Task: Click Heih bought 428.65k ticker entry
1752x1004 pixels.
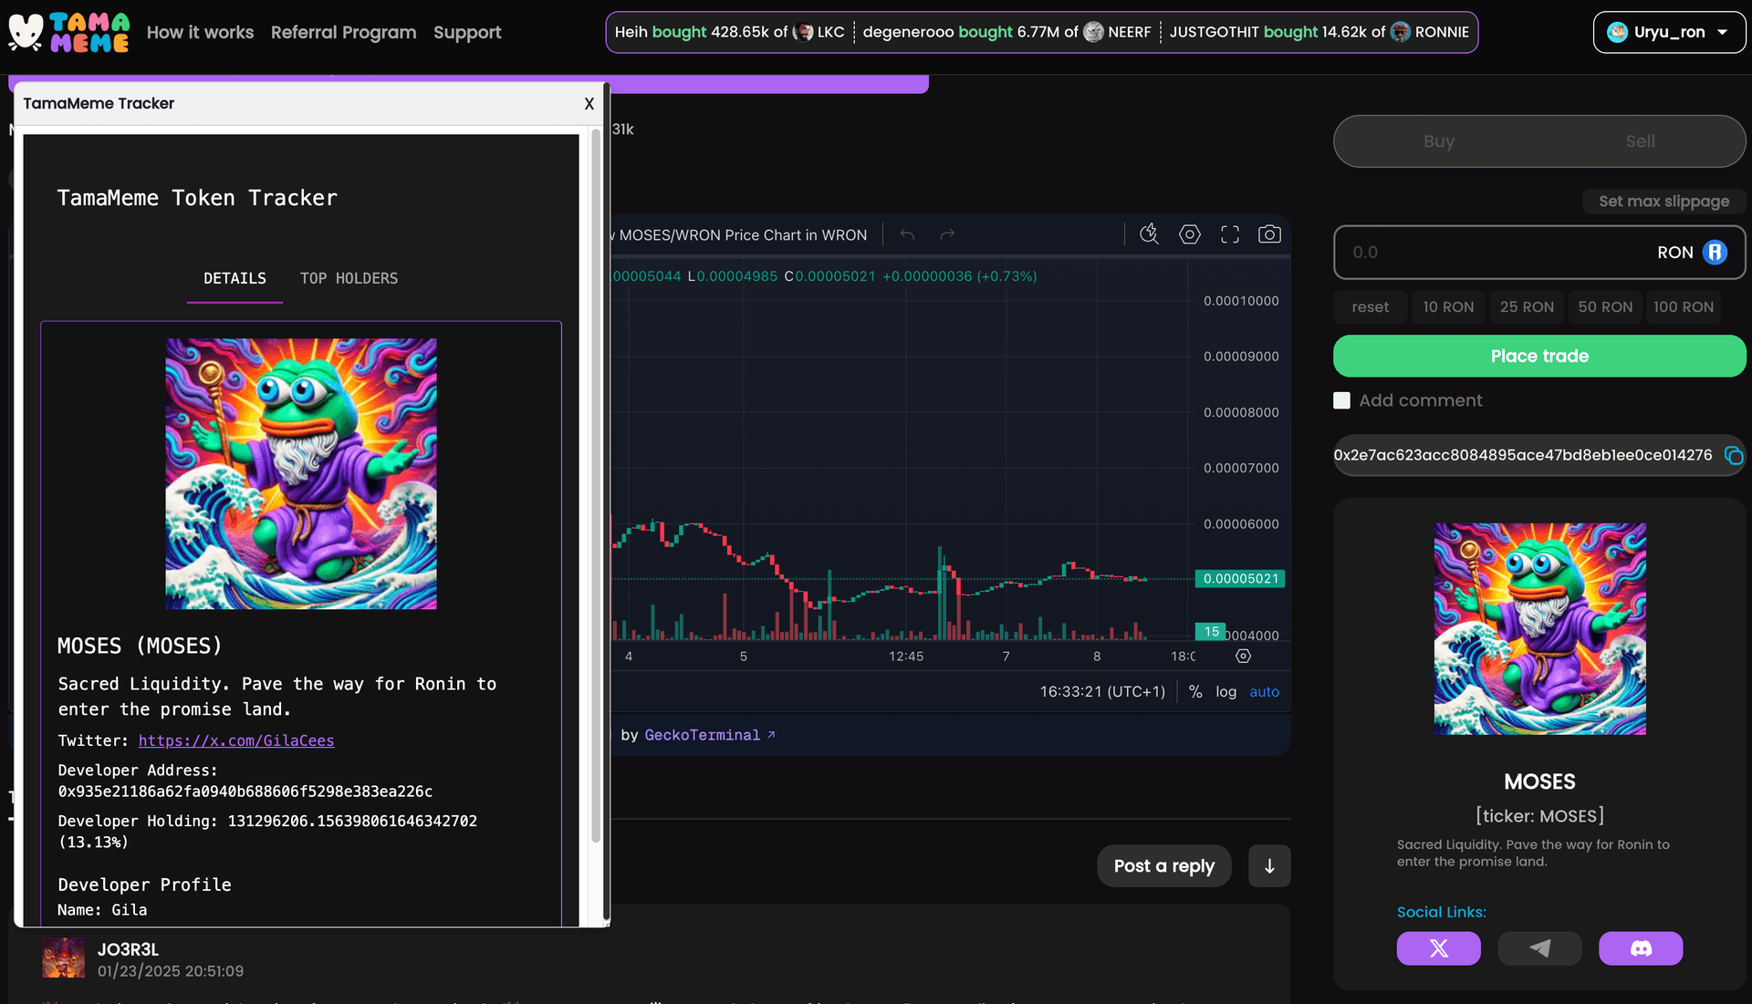Action: coord(729,32)
